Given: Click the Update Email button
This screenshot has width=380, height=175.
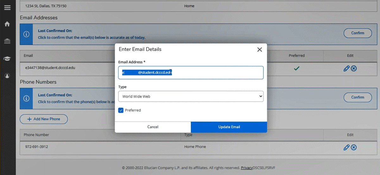Looking at the screenshot, I should pos(229,127).
